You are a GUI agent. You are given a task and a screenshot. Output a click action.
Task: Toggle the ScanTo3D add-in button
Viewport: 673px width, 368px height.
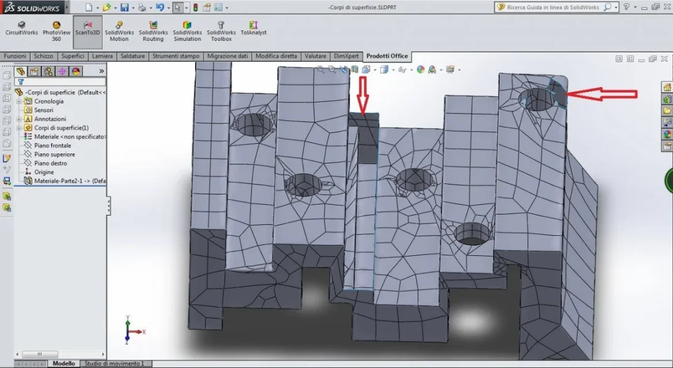[x=88, y=29]
